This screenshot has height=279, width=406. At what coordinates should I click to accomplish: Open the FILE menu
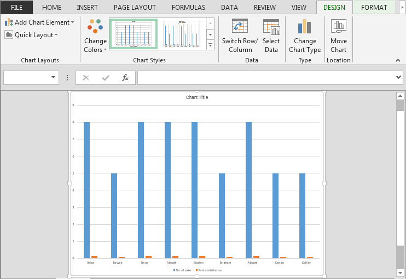[16, 8]
